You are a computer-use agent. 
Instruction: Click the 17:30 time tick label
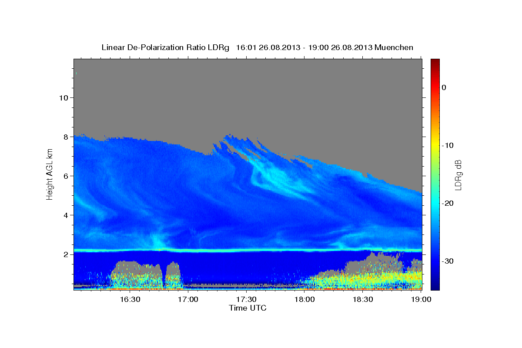(x=247, y=299)
